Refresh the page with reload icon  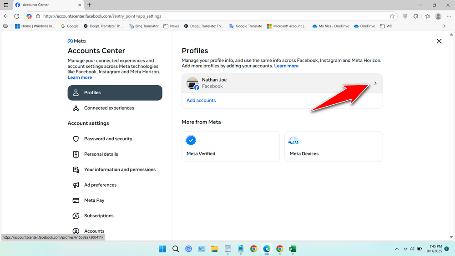point(17,16)
